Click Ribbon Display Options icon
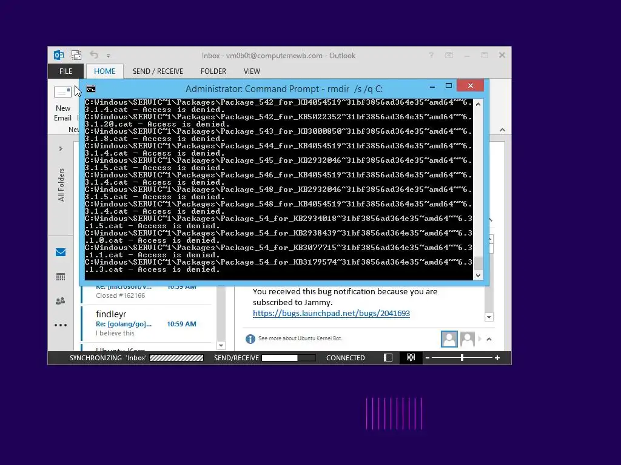Screen dimensions: 621x465 pos(449,55)
